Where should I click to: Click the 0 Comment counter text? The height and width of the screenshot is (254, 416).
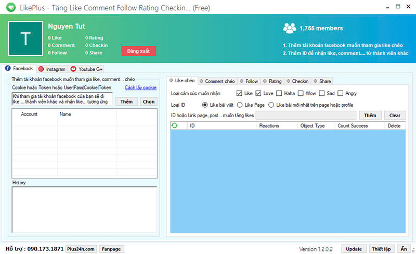click(x=61, y=45)
